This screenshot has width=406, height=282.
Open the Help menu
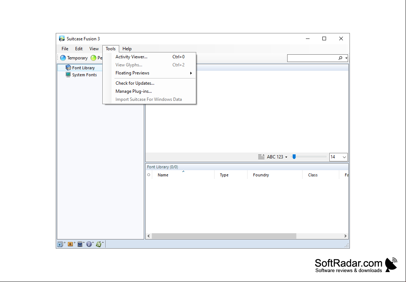[x=127, y=49]
